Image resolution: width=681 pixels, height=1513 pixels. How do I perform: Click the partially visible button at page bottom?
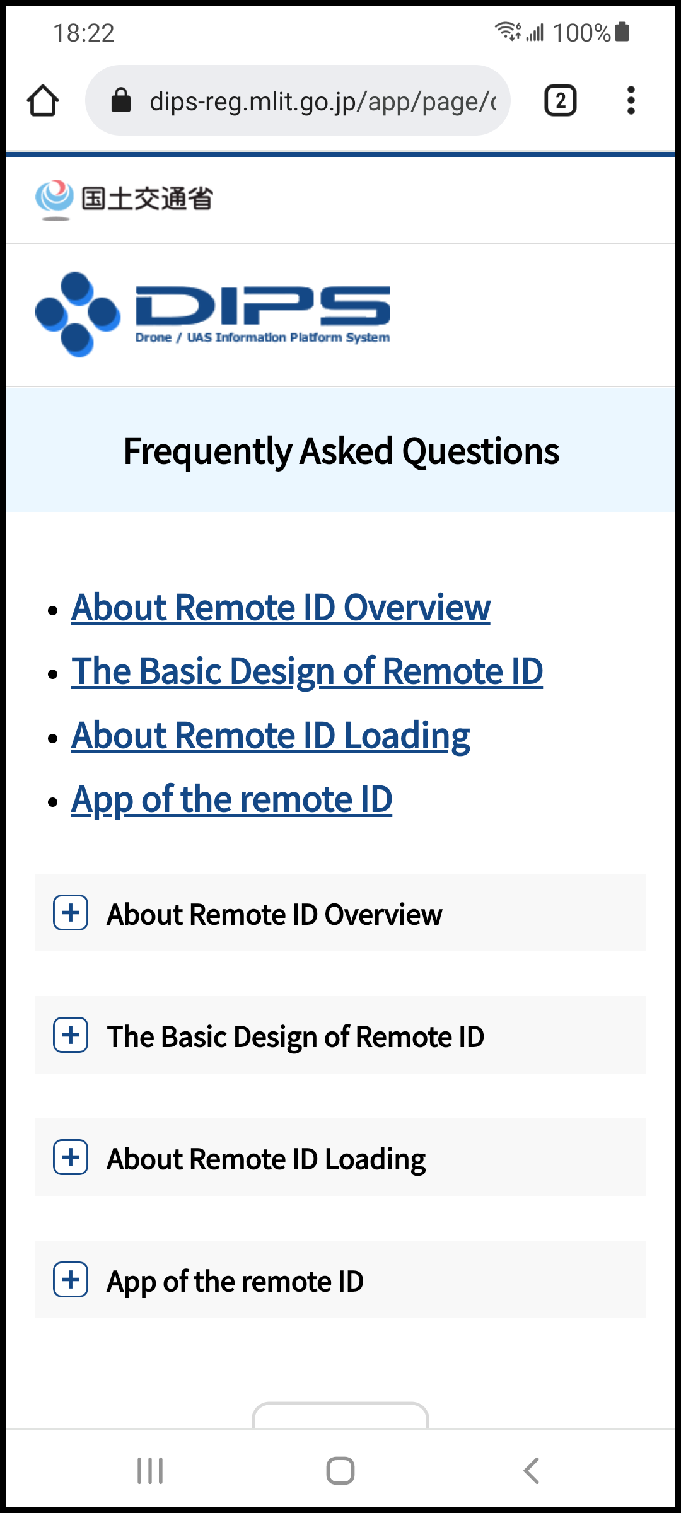click(340, 1415)
